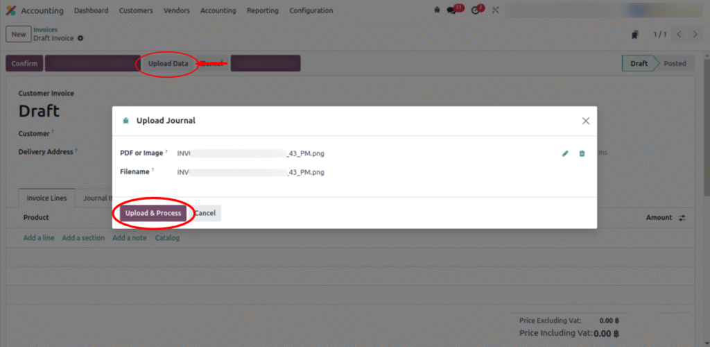Open the debug bug icon in navbar
Screen dimensions: 710x347
coord(437,10)
